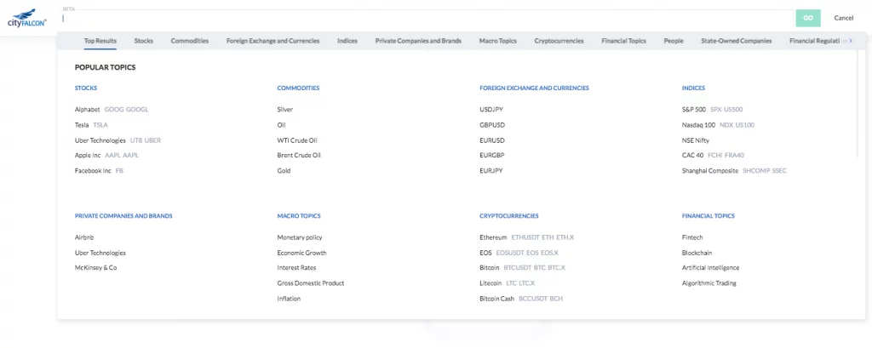Image resolution: width=872 pixels, height=348 pixels.
Task: Click FOREIGN EXCHANGE AND CURRENCIES heading
Action: [x=534, y=88]
